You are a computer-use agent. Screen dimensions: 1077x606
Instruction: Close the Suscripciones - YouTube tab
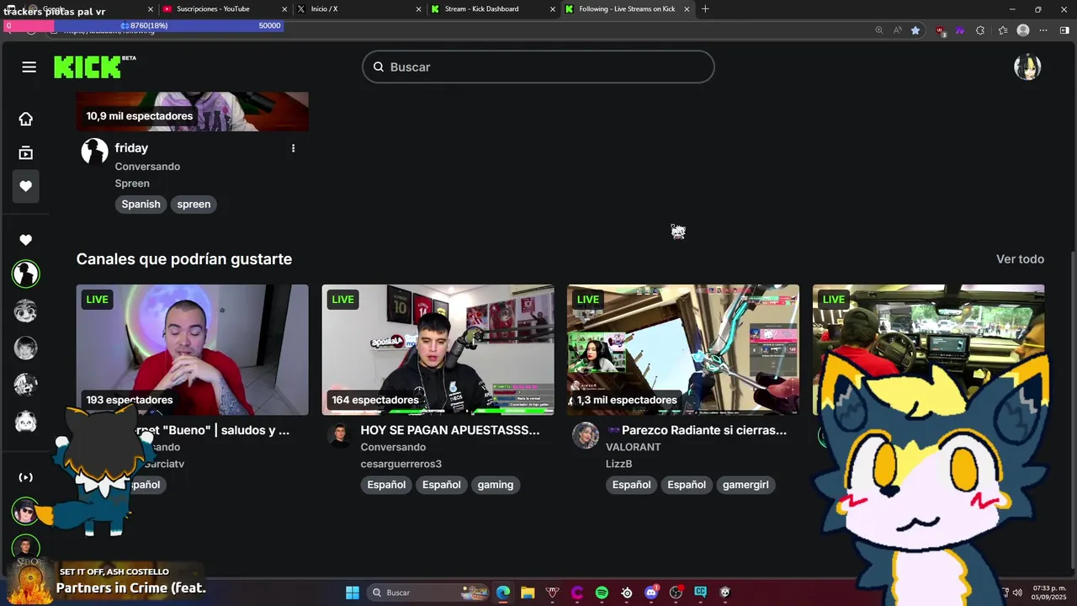click(284, 9)
